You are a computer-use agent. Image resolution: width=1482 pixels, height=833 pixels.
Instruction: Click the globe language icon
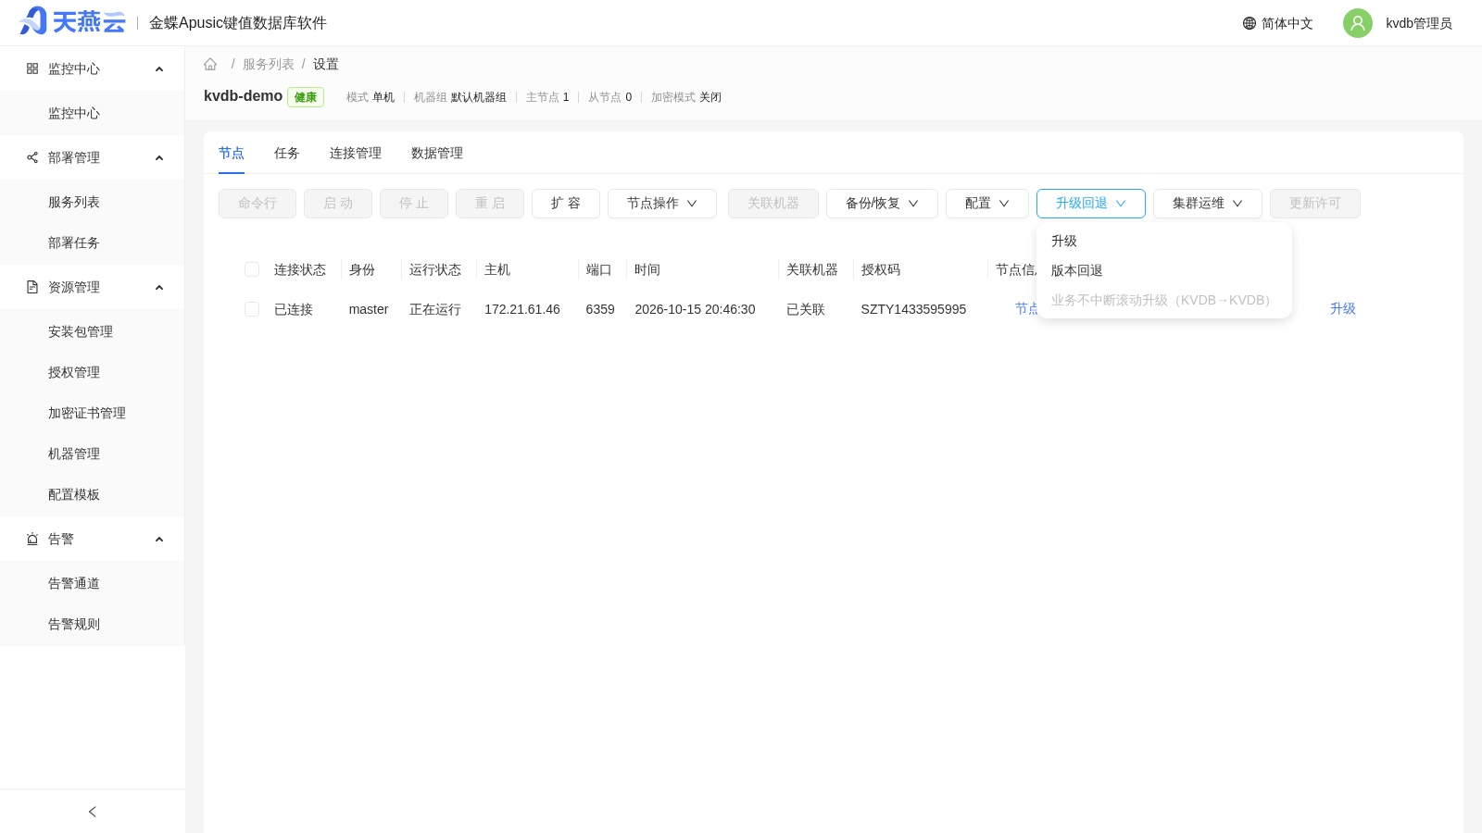(x=1250, y=23)
